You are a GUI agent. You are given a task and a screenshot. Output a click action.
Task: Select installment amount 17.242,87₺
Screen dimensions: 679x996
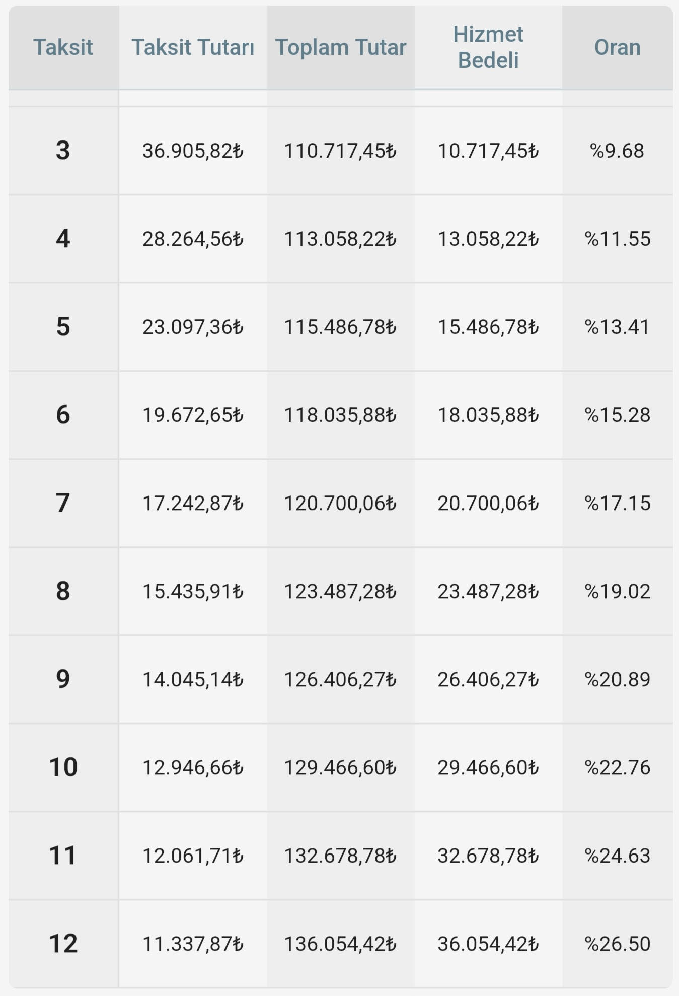(x=193, y=503)
